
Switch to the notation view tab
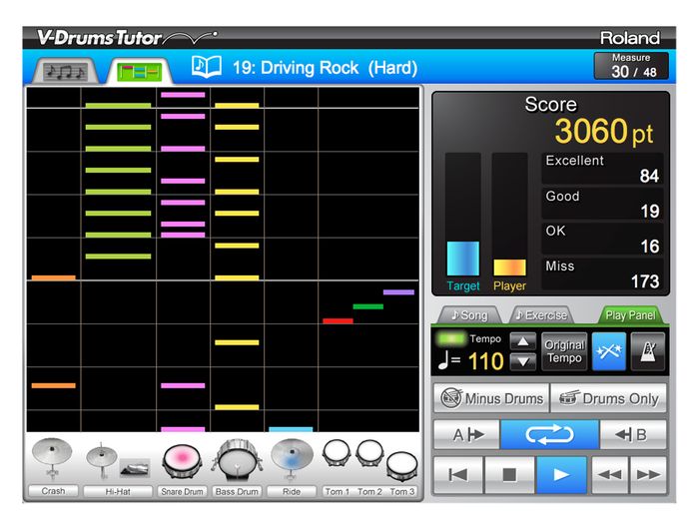click(66, 71)
